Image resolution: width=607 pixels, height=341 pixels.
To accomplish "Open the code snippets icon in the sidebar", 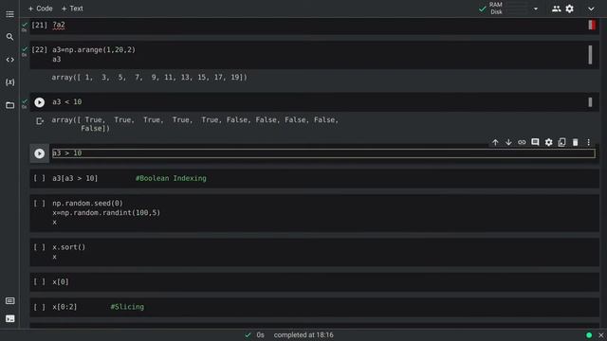I will coord(10,60).
